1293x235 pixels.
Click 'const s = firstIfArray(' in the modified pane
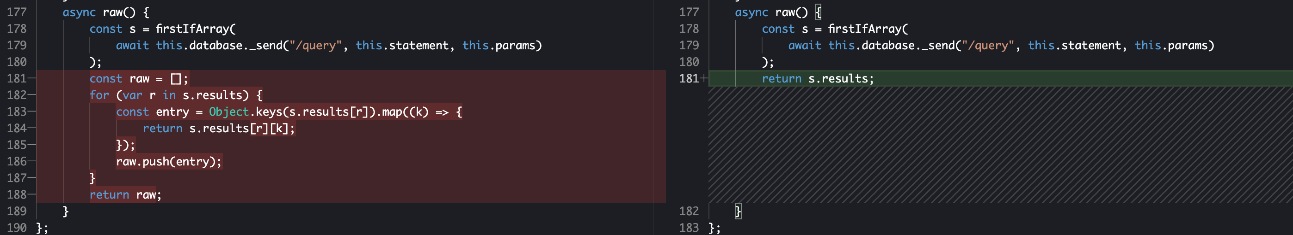pyautogui.click(x=835, y=29)
